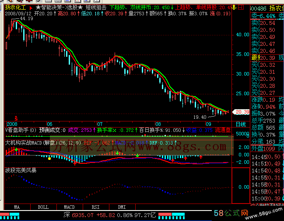Click the stock name 扬农化工 in chart header
Image resolution: width=284 pixels, height=221 pixels.
pyautogui.click(x=16, y=7)
